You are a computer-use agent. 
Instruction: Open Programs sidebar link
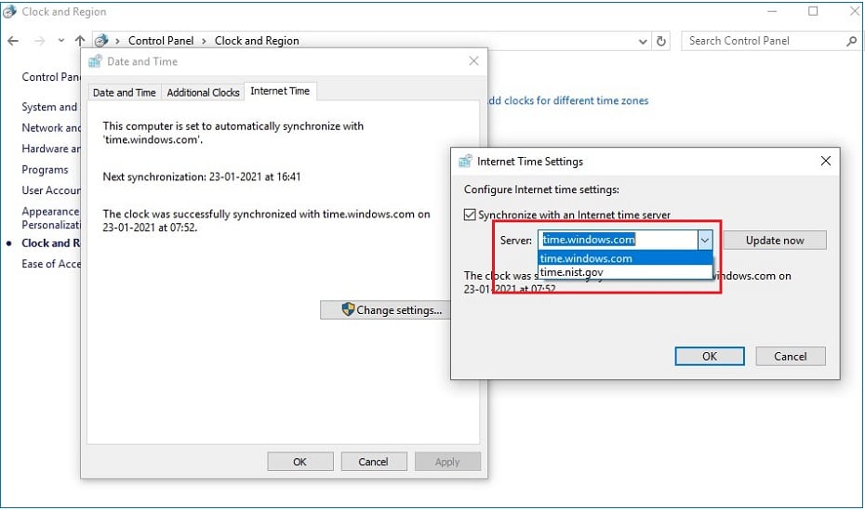click(45, 170)
